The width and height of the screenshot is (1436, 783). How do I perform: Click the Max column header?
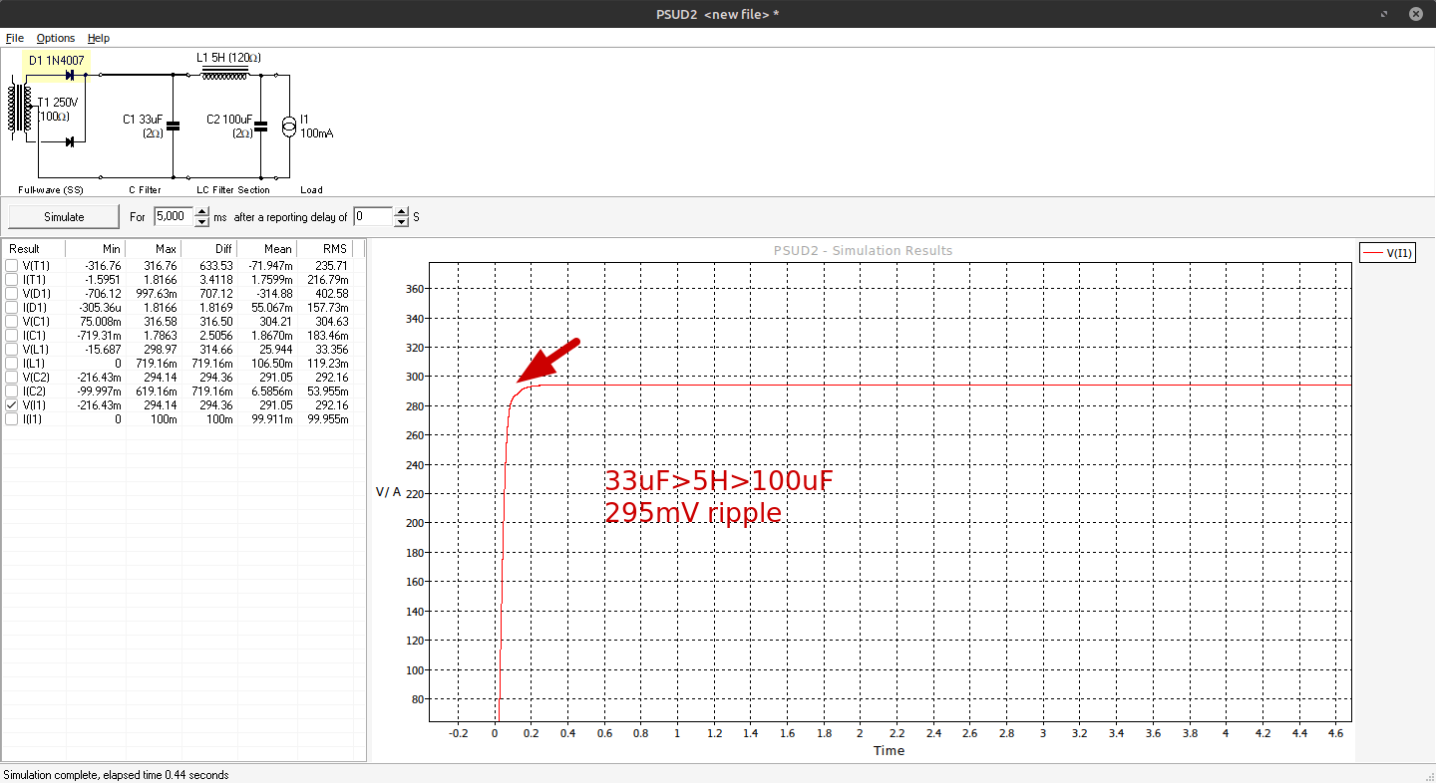tap(153, 249)
